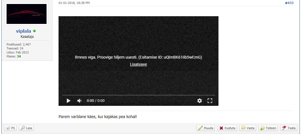
Task: Find user's posts with Leia
Action: click(26, 128)
